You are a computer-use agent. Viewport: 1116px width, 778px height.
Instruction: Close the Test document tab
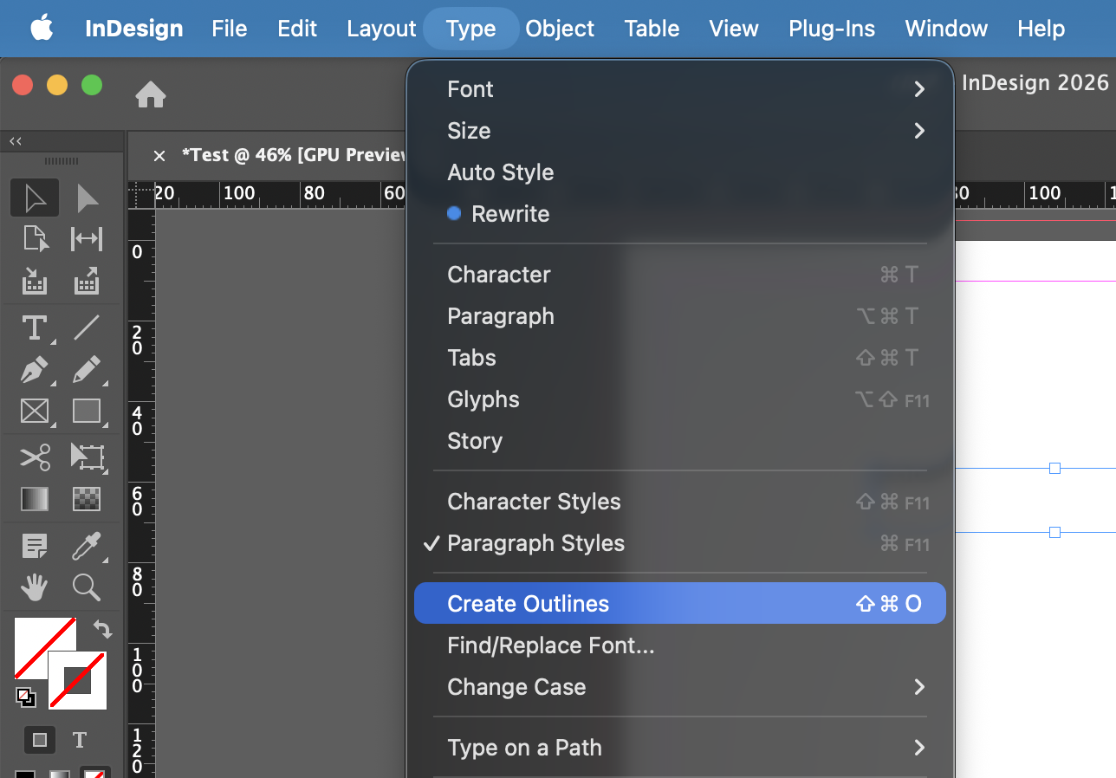159,156
